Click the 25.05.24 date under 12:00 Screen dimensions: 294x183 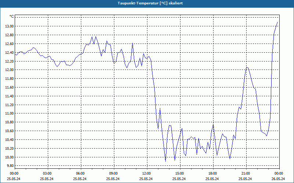146,179
